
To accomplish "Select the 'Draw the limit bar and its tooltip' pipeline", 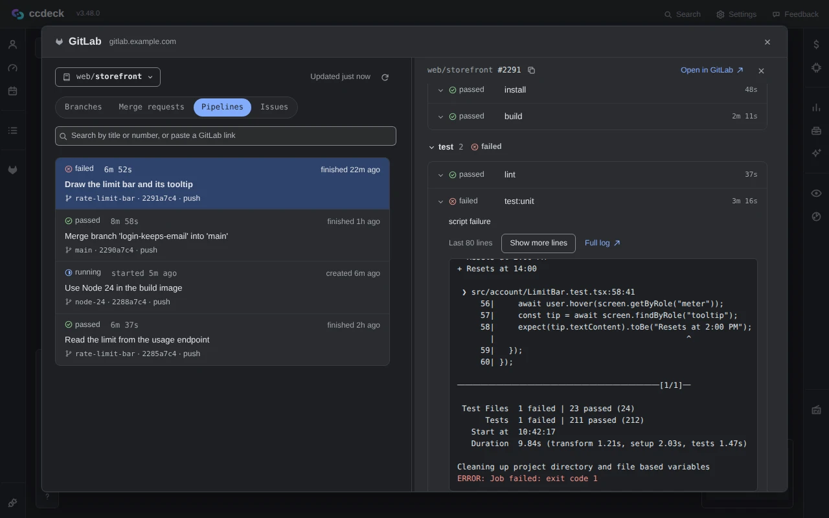I will click(x=222, y=183).
